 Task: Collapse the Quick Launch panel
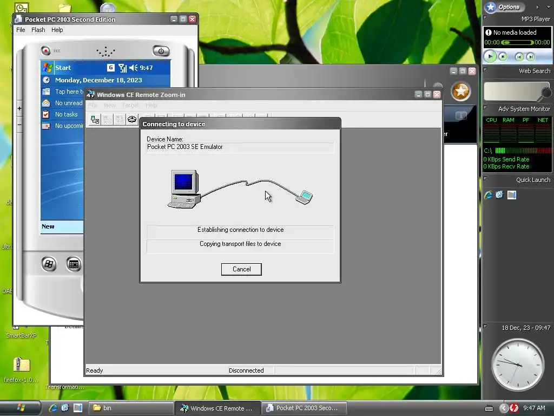tap(485, 179)
